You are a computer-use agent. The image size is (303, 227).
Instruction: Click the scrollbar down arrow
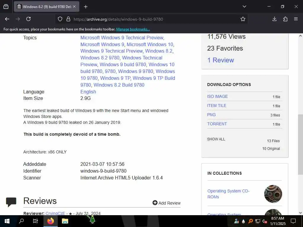tap(300, 213)
